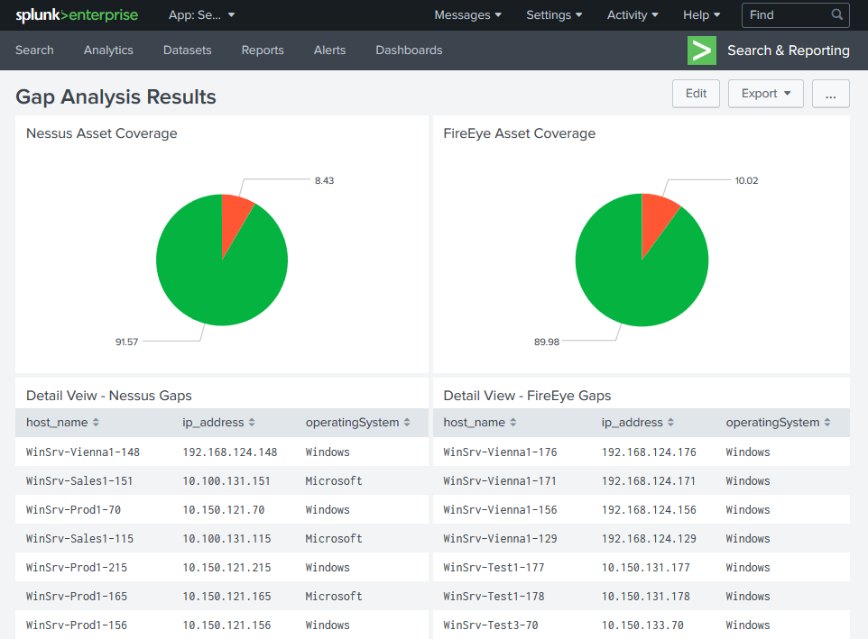Sort FireEye table by operatingSystem arrows
The height and width of the screenshot is (639, 868).
tap(827, 423)
